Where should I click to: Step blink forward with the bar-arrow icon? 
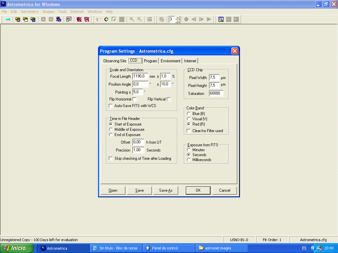(202, 19)
